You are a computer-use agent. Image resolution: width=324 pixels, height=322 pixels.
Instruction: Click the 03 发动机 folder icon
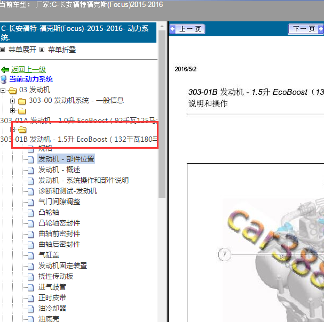click(x=13, y=90)
